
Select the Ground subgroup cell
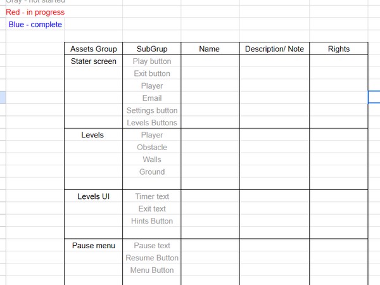(152, 172)
